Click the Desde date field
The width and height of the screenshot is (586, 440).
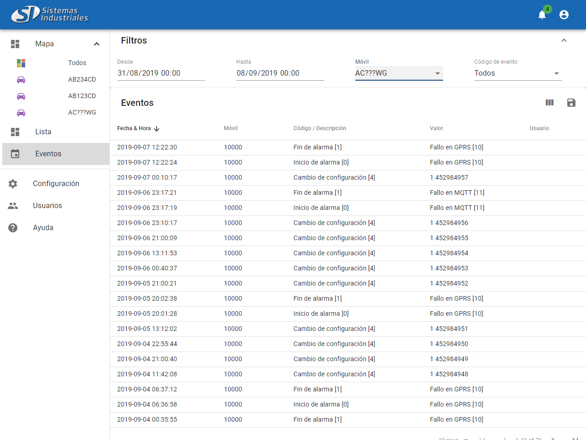click(161, 73)
